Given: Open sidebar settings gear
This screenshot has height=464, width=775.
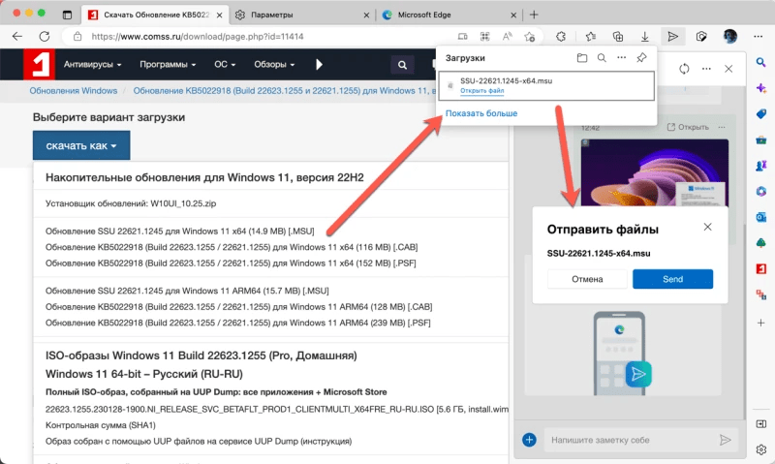Looking at the screenshot, I should pos(761,449).
